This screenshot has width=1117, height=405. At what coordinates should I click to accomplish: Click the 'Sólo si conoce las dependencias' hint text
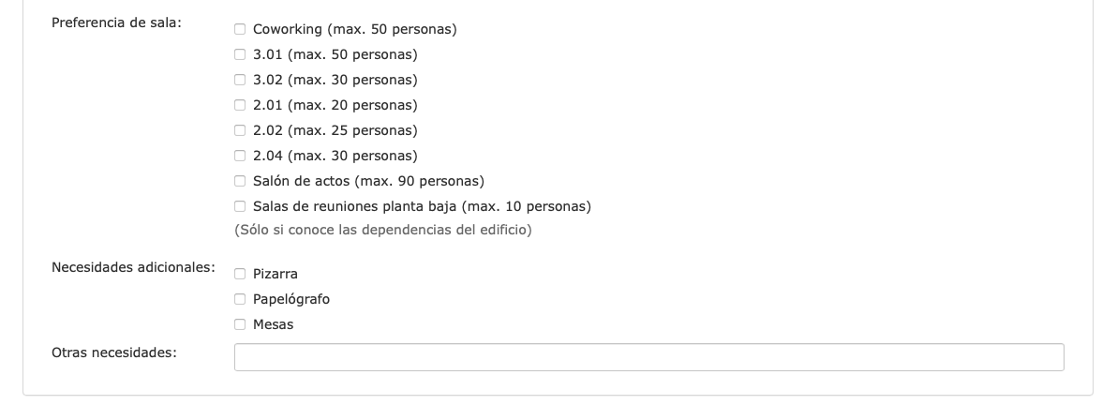[382, 230]
